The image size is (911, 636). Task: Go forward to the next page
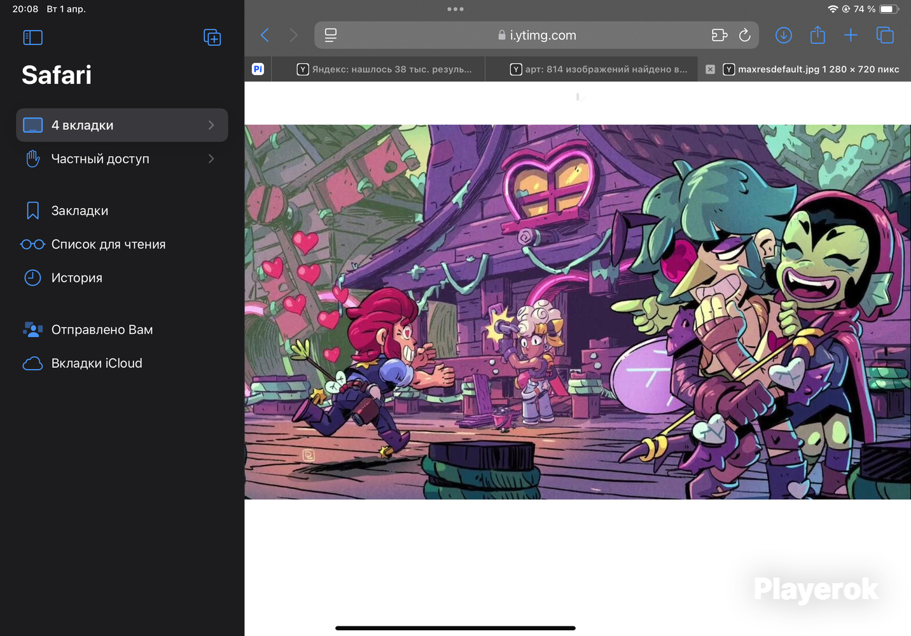[293, 35]
